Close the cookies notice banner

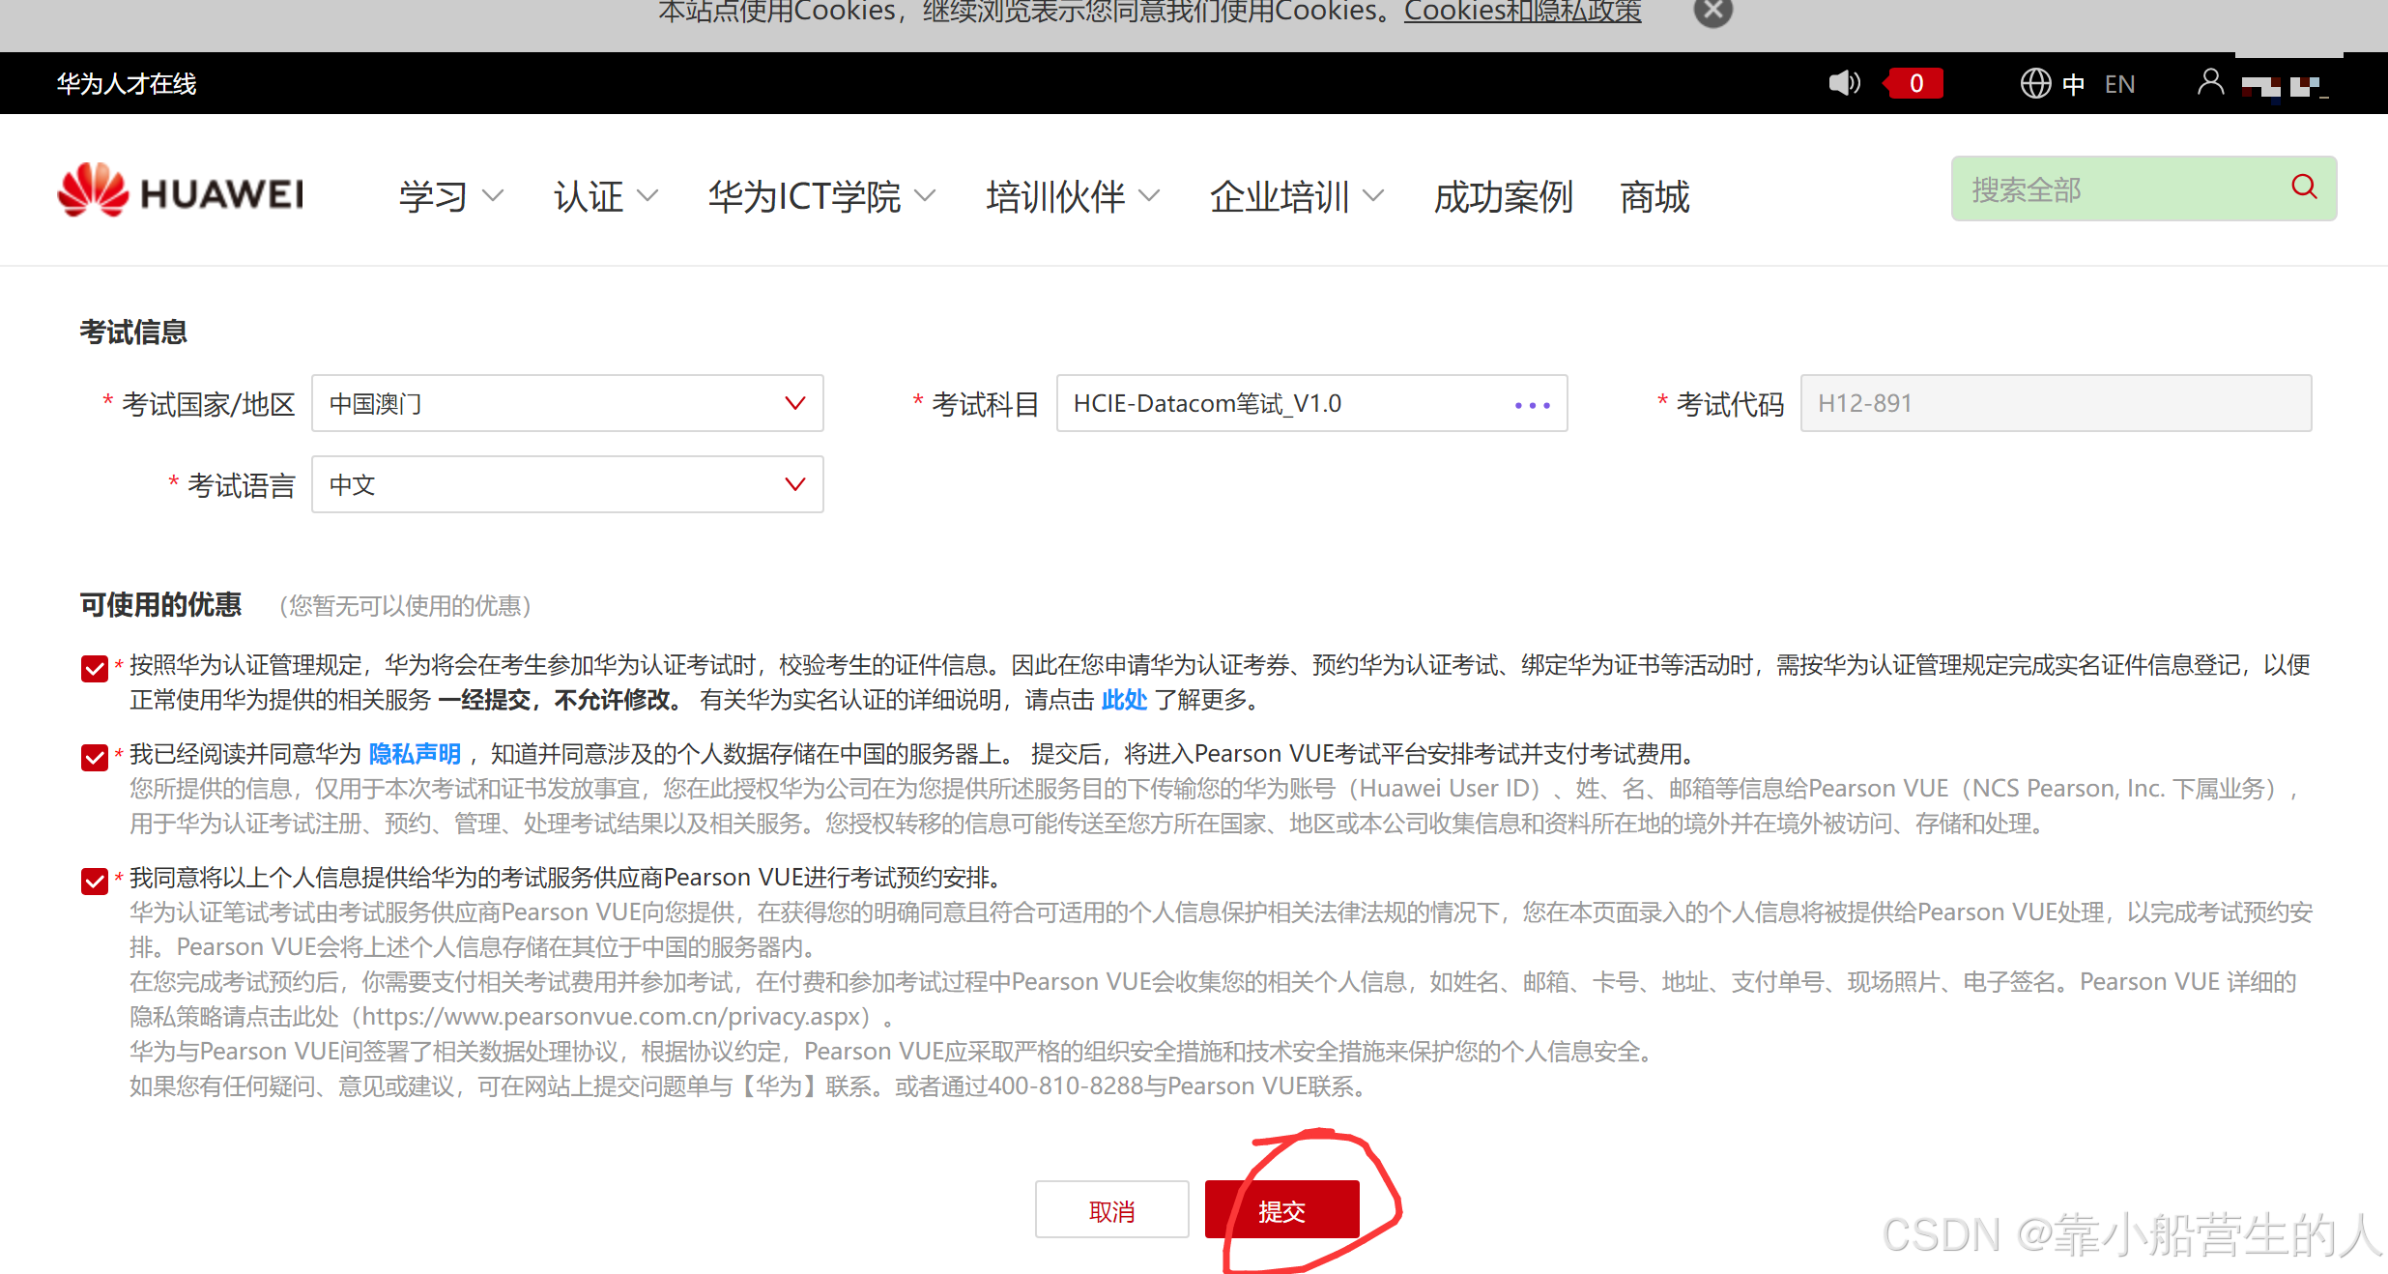pyautogui.click(x=1712, y=12)
